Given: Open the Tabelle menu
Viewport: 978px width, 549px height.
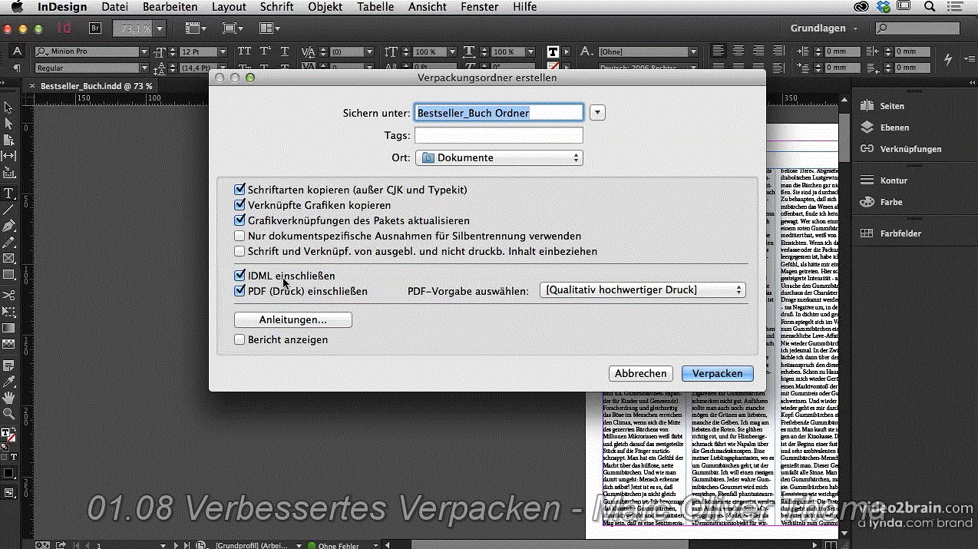Looking at the screenshot, I should click(x=375, y=7).
